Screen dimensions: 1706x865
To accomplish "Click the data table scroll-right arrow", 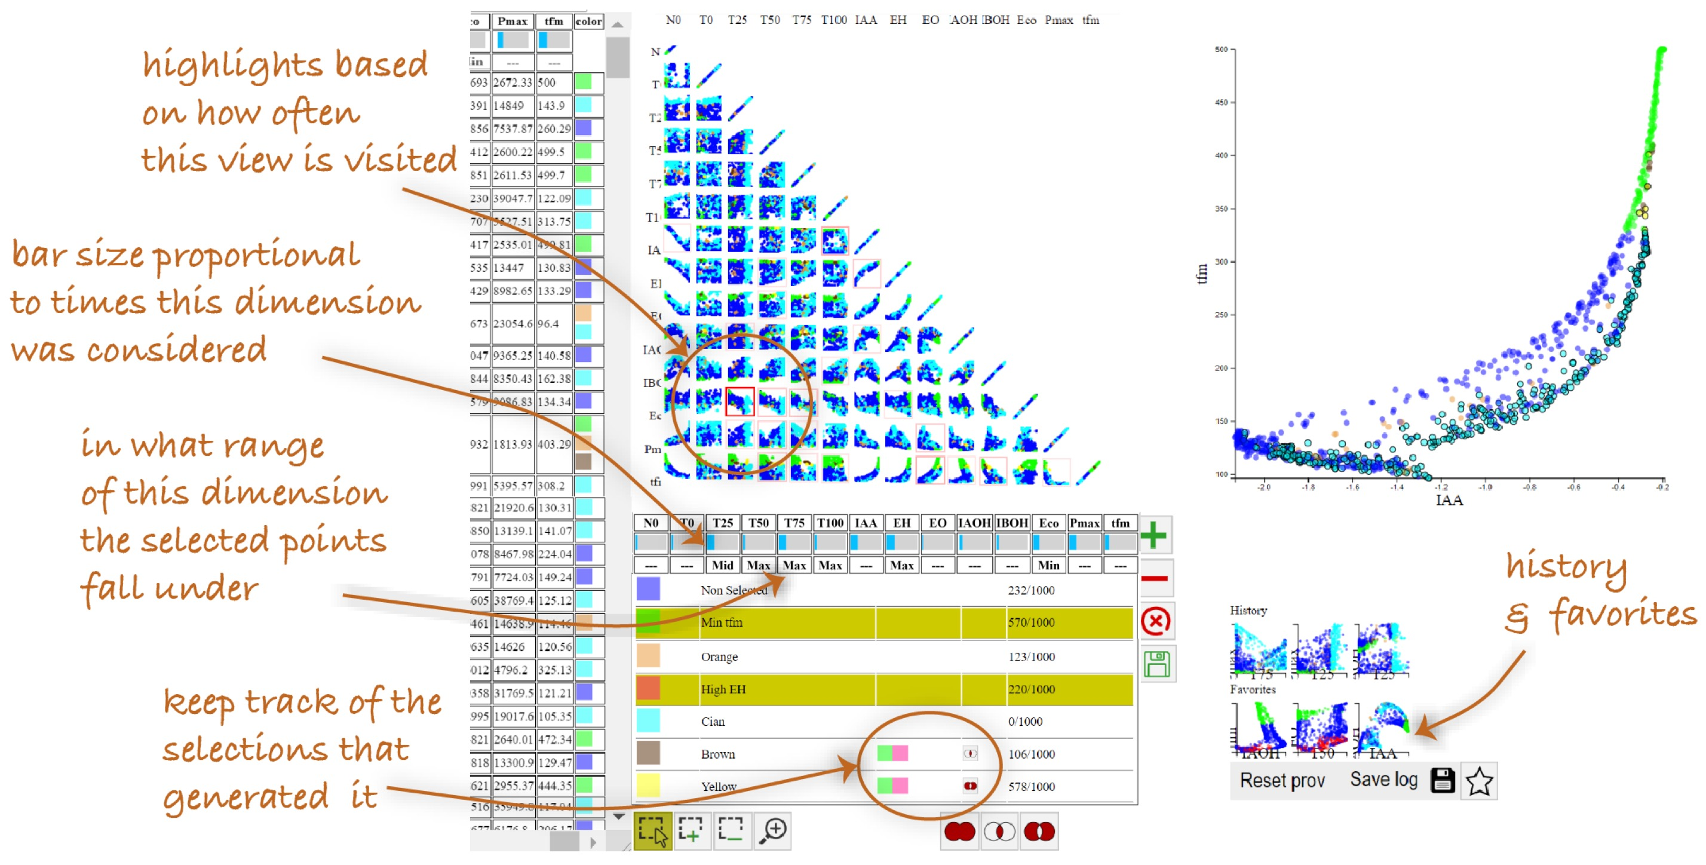I will 593,843.
